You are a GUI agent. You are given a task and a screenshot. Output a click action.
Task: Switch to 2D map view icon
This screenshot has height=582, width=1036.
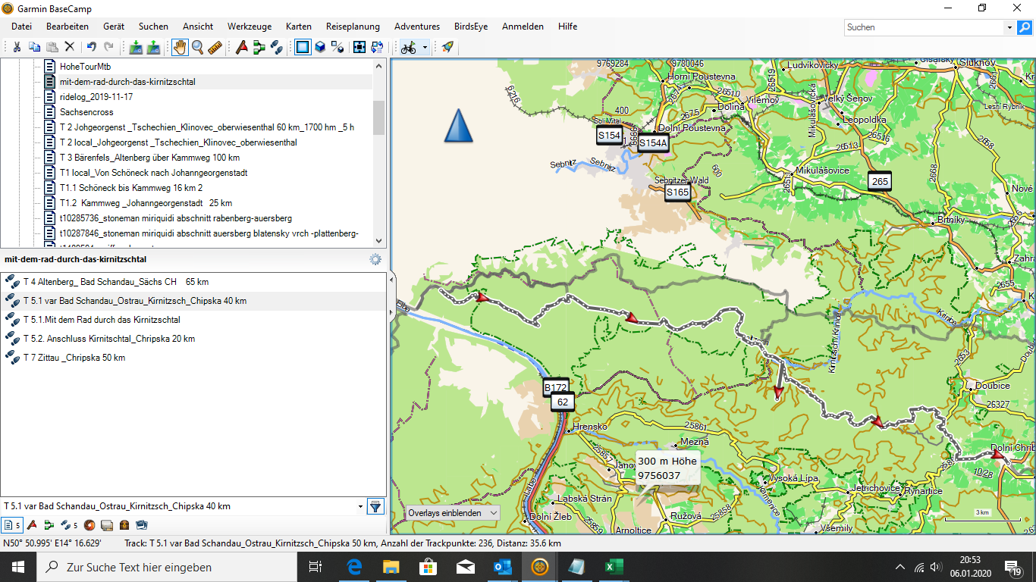tap(303, 47)
